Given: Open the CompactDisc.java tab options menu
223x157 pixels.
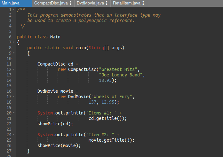Looking at the screenshot, I should 70,3.
